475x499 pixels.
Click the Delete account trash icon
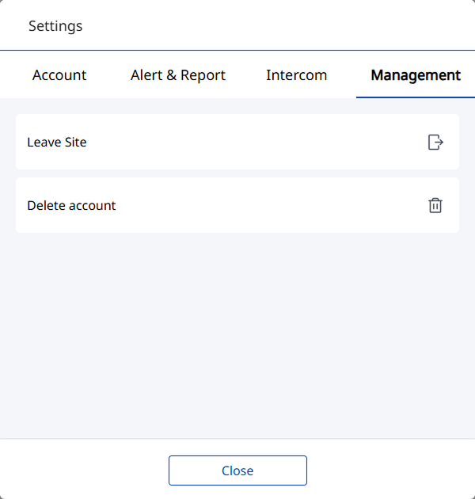[x=435, y=205]
